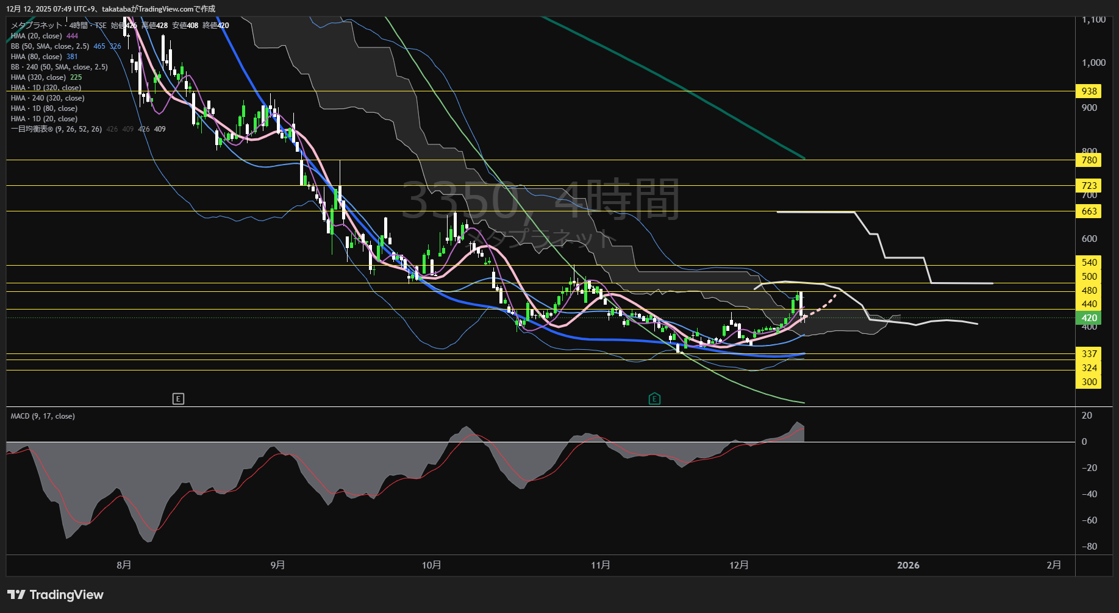Toggle the HMA (20, close) indicator legend

click(x=37, y=36)
